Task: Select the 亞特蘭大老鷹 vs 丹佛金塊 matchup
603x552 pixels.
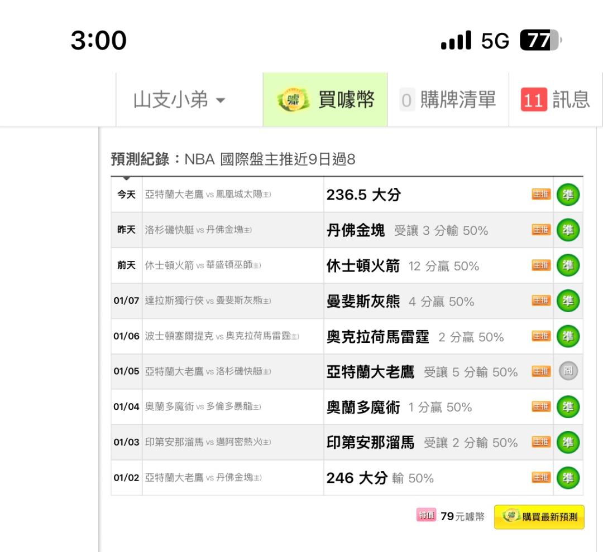Action: click(203, 477)
